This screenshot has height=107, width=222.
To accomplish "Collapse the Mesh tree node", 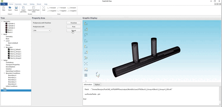I will [2, 34].
